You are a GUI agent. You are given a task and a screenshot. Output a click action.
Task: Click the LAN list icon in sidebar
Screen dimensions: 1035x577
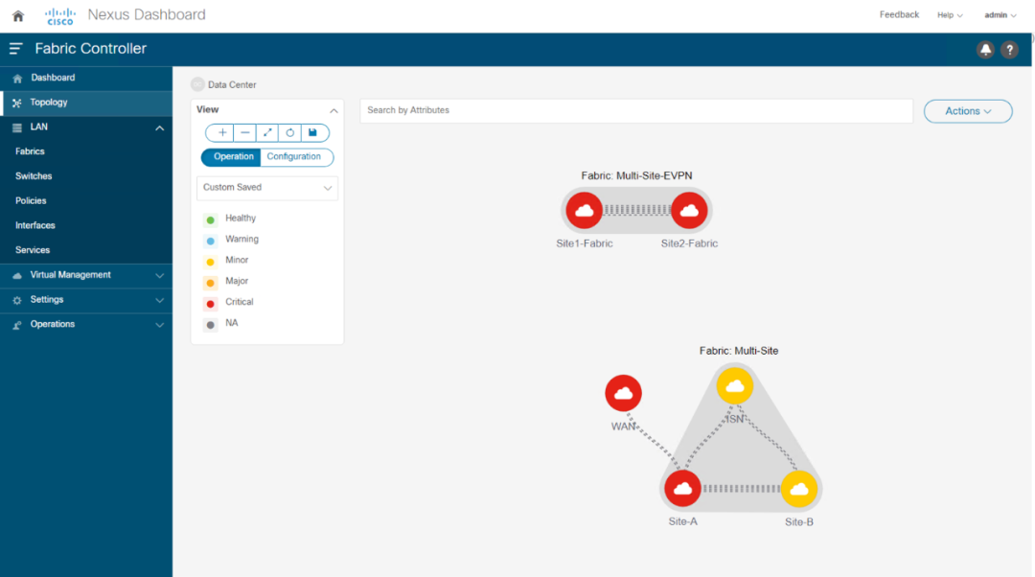point(17,127)
